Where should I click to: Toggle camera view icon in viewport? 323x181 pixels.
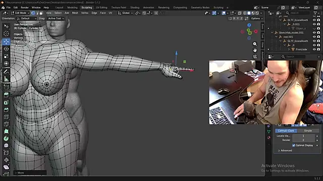point(255,57)
